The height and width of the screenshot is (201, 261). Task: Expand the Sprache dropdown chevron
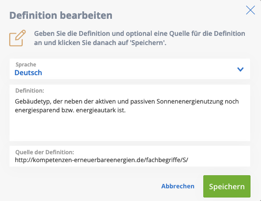[x=240, y=69]
